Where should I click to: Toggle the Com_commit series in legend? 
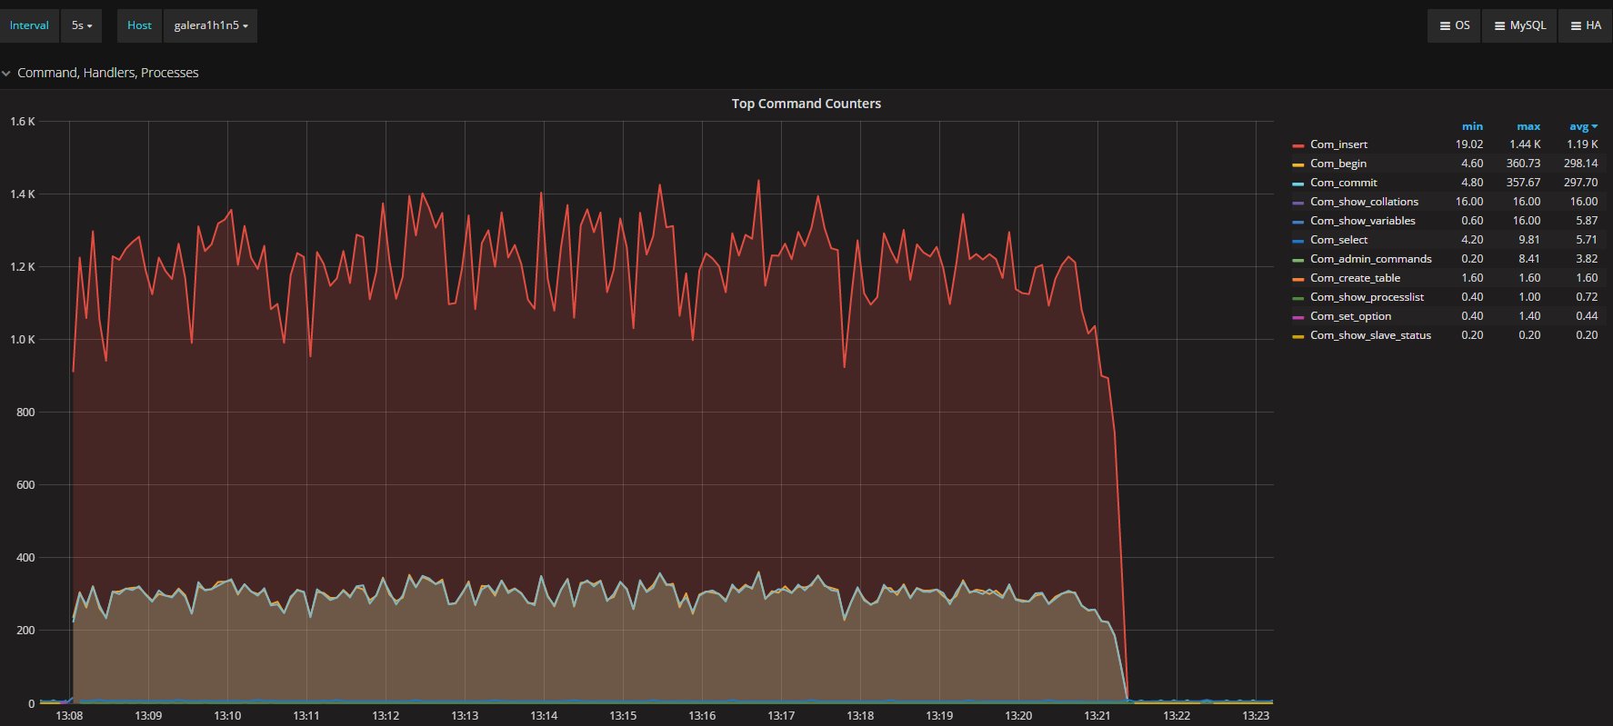[1343, 183]
